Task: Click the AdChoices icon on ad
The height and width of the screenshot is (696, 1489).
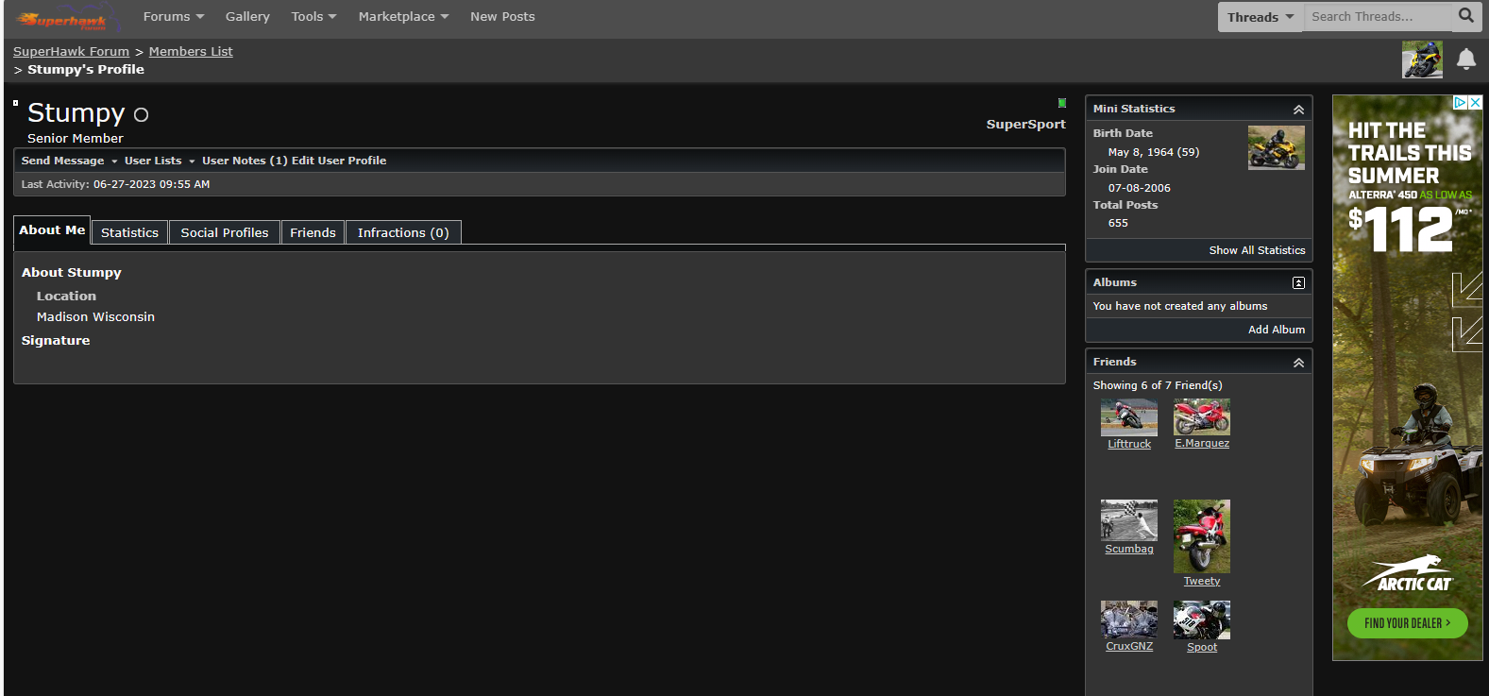Action: 1460,103
